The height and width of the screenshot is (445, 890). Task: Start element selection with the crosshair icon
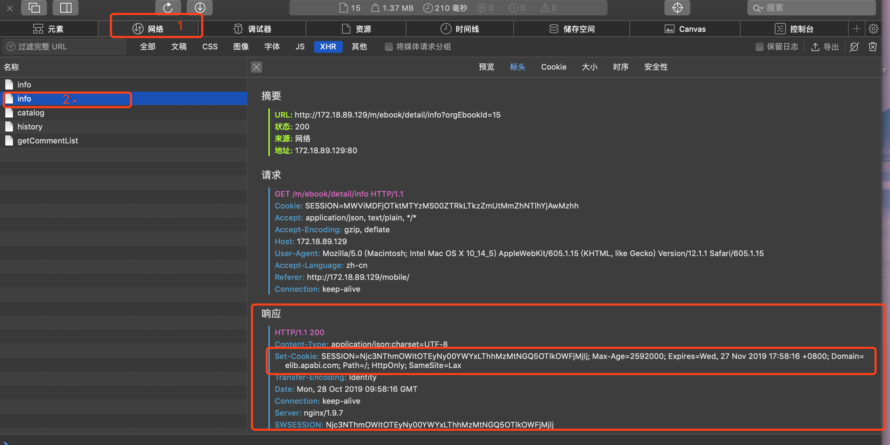coord(677,8)
